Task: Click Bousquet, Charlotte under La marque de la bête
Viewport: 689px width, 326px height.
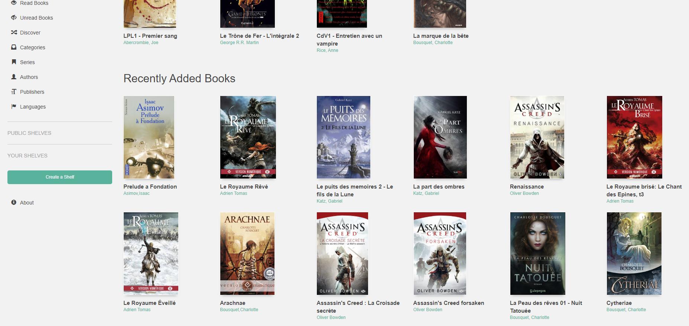Action: [x=433, y=43]
